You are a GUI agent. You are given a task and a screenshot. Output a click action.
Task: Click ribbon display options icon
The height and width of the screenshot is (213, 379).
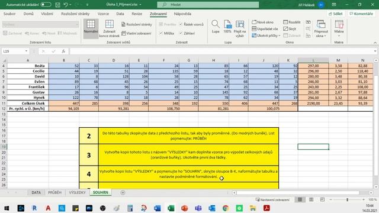[334, 5]
